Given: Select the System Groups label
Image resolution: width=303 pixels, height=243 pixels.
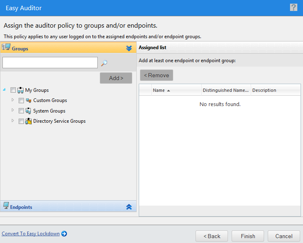Looking at the screenshot, I should pos(49,111).
